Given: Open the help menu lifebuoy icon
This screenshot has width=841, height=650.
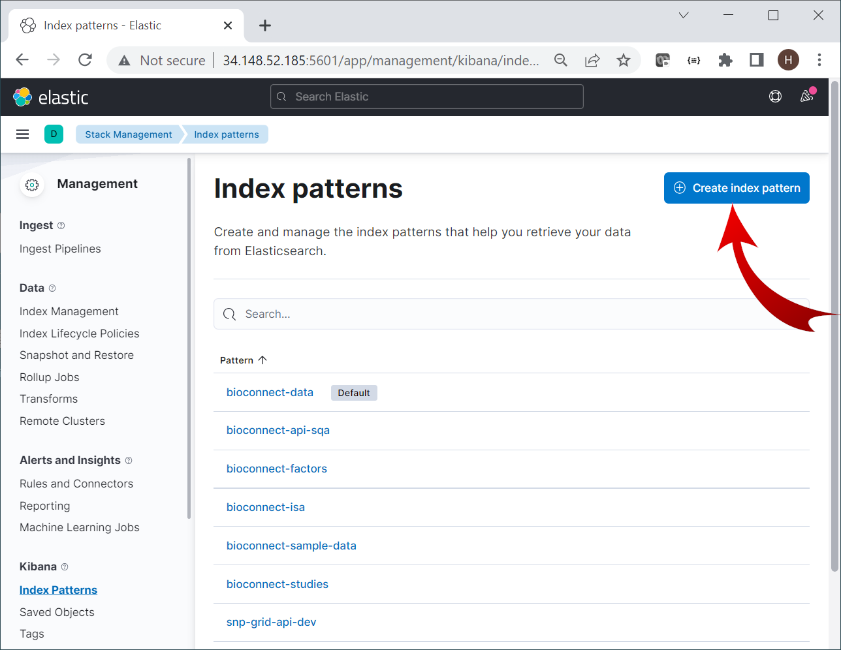Looking at the screenshot, I should click(x=775, y=97).
